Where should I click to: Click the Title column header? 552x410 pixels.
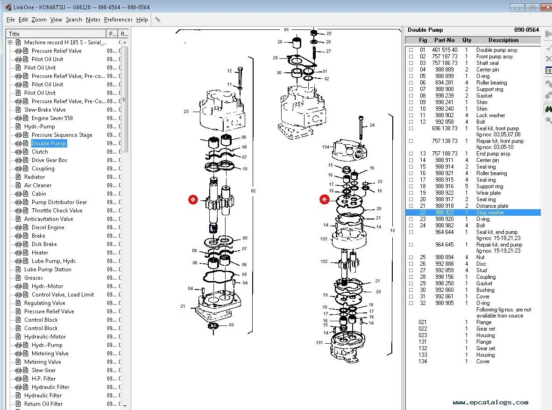[x=57, y=34]
